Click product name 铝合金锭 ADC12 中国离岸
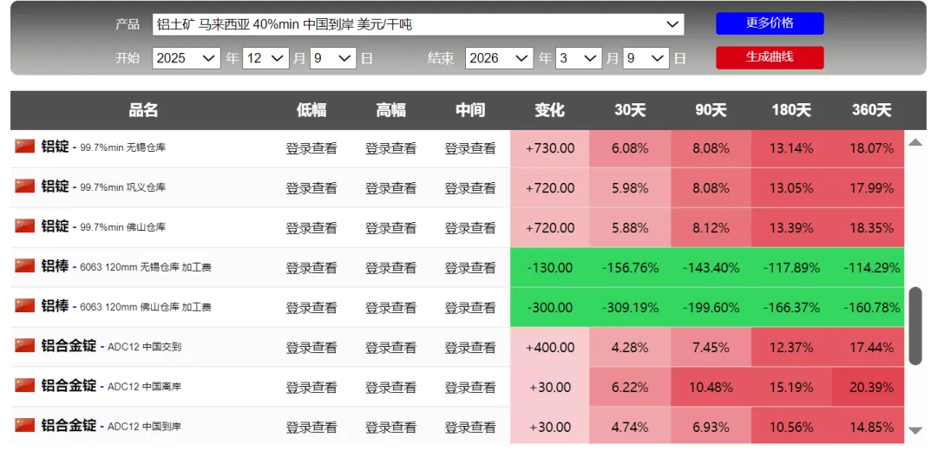Image resolution: width=937 pixels, height=458 pixels. (111, 386)
